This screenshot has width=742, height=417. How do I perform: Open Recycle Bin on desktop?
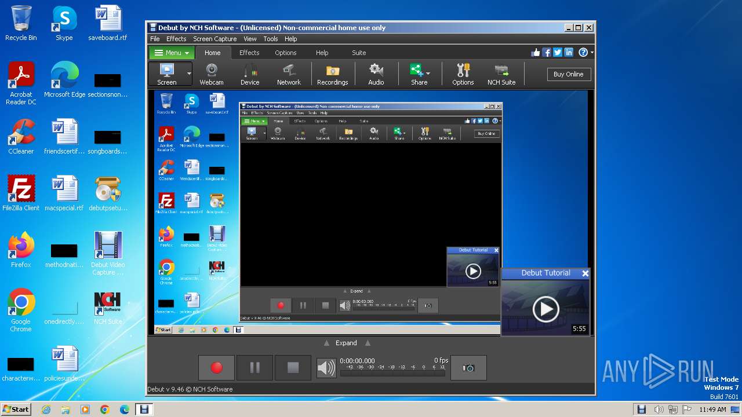click(21, 24)
